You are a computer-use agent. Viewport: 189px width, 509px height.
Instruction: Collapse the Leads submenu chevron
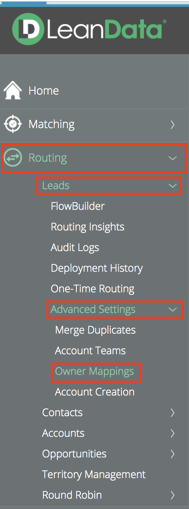(x=173, y=186)
